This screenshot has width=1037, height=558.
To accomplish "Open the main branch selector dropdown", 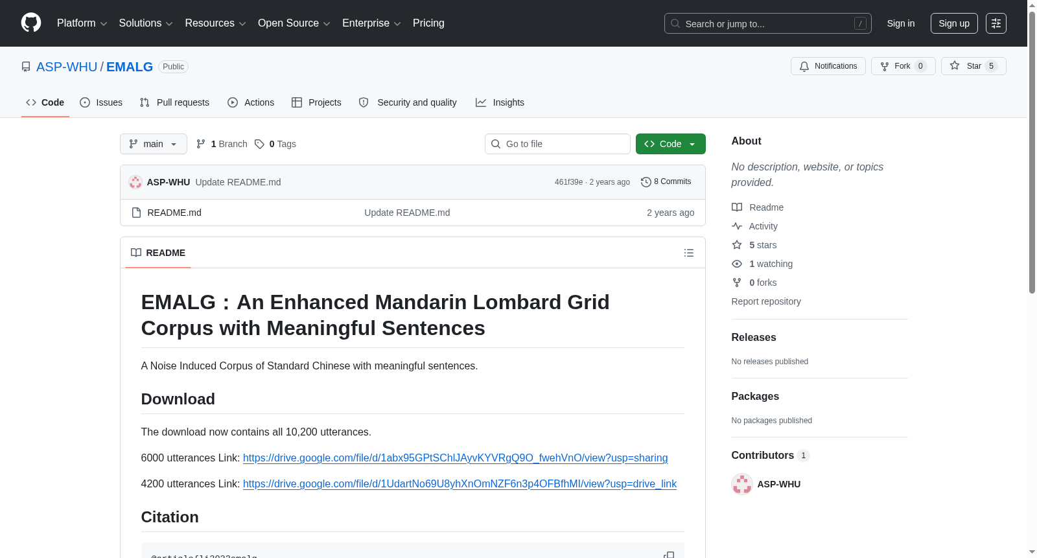I will (154, 144).
